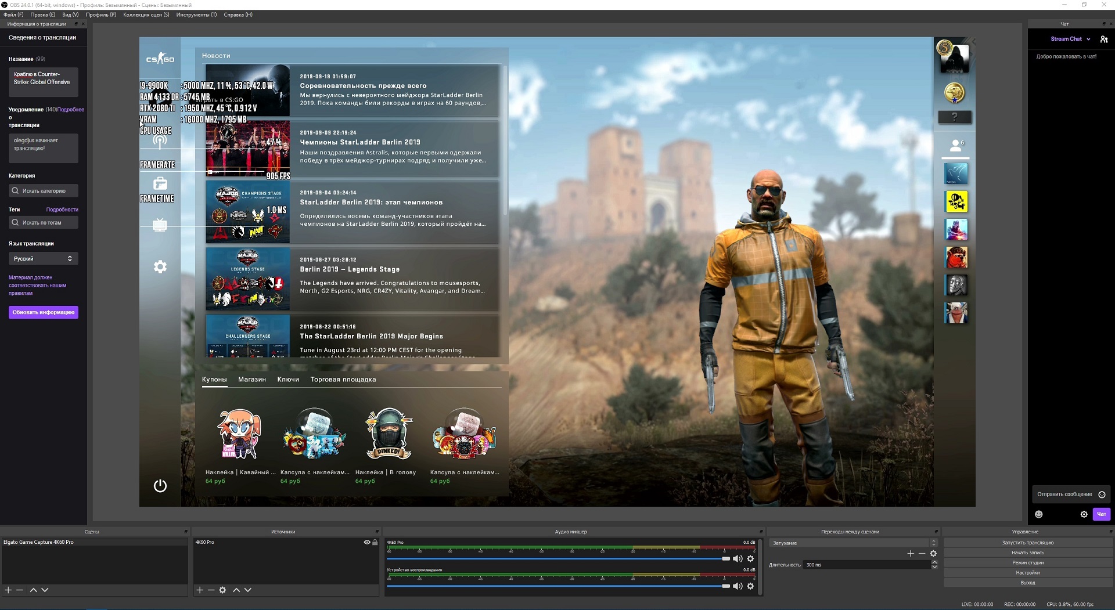Add a new scene with the plus icon
This screenshot has width=1115, height=610.
point(8,590)
